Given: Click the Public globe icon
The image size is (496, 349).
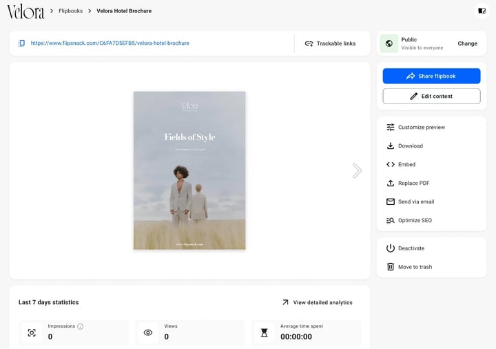Looking at the screenshot, I should 389,43.
